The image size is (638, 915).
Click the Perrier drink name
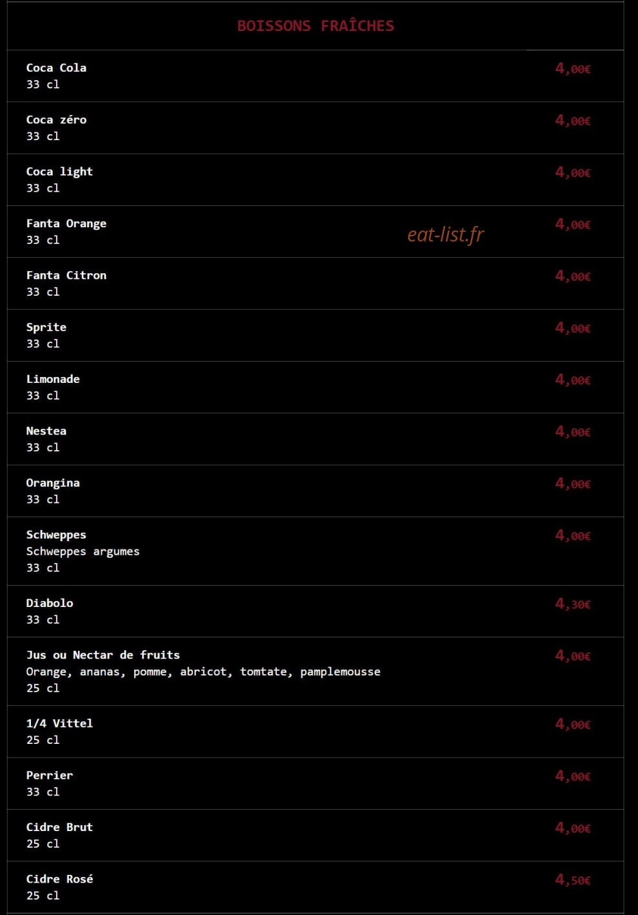[50, 775]
